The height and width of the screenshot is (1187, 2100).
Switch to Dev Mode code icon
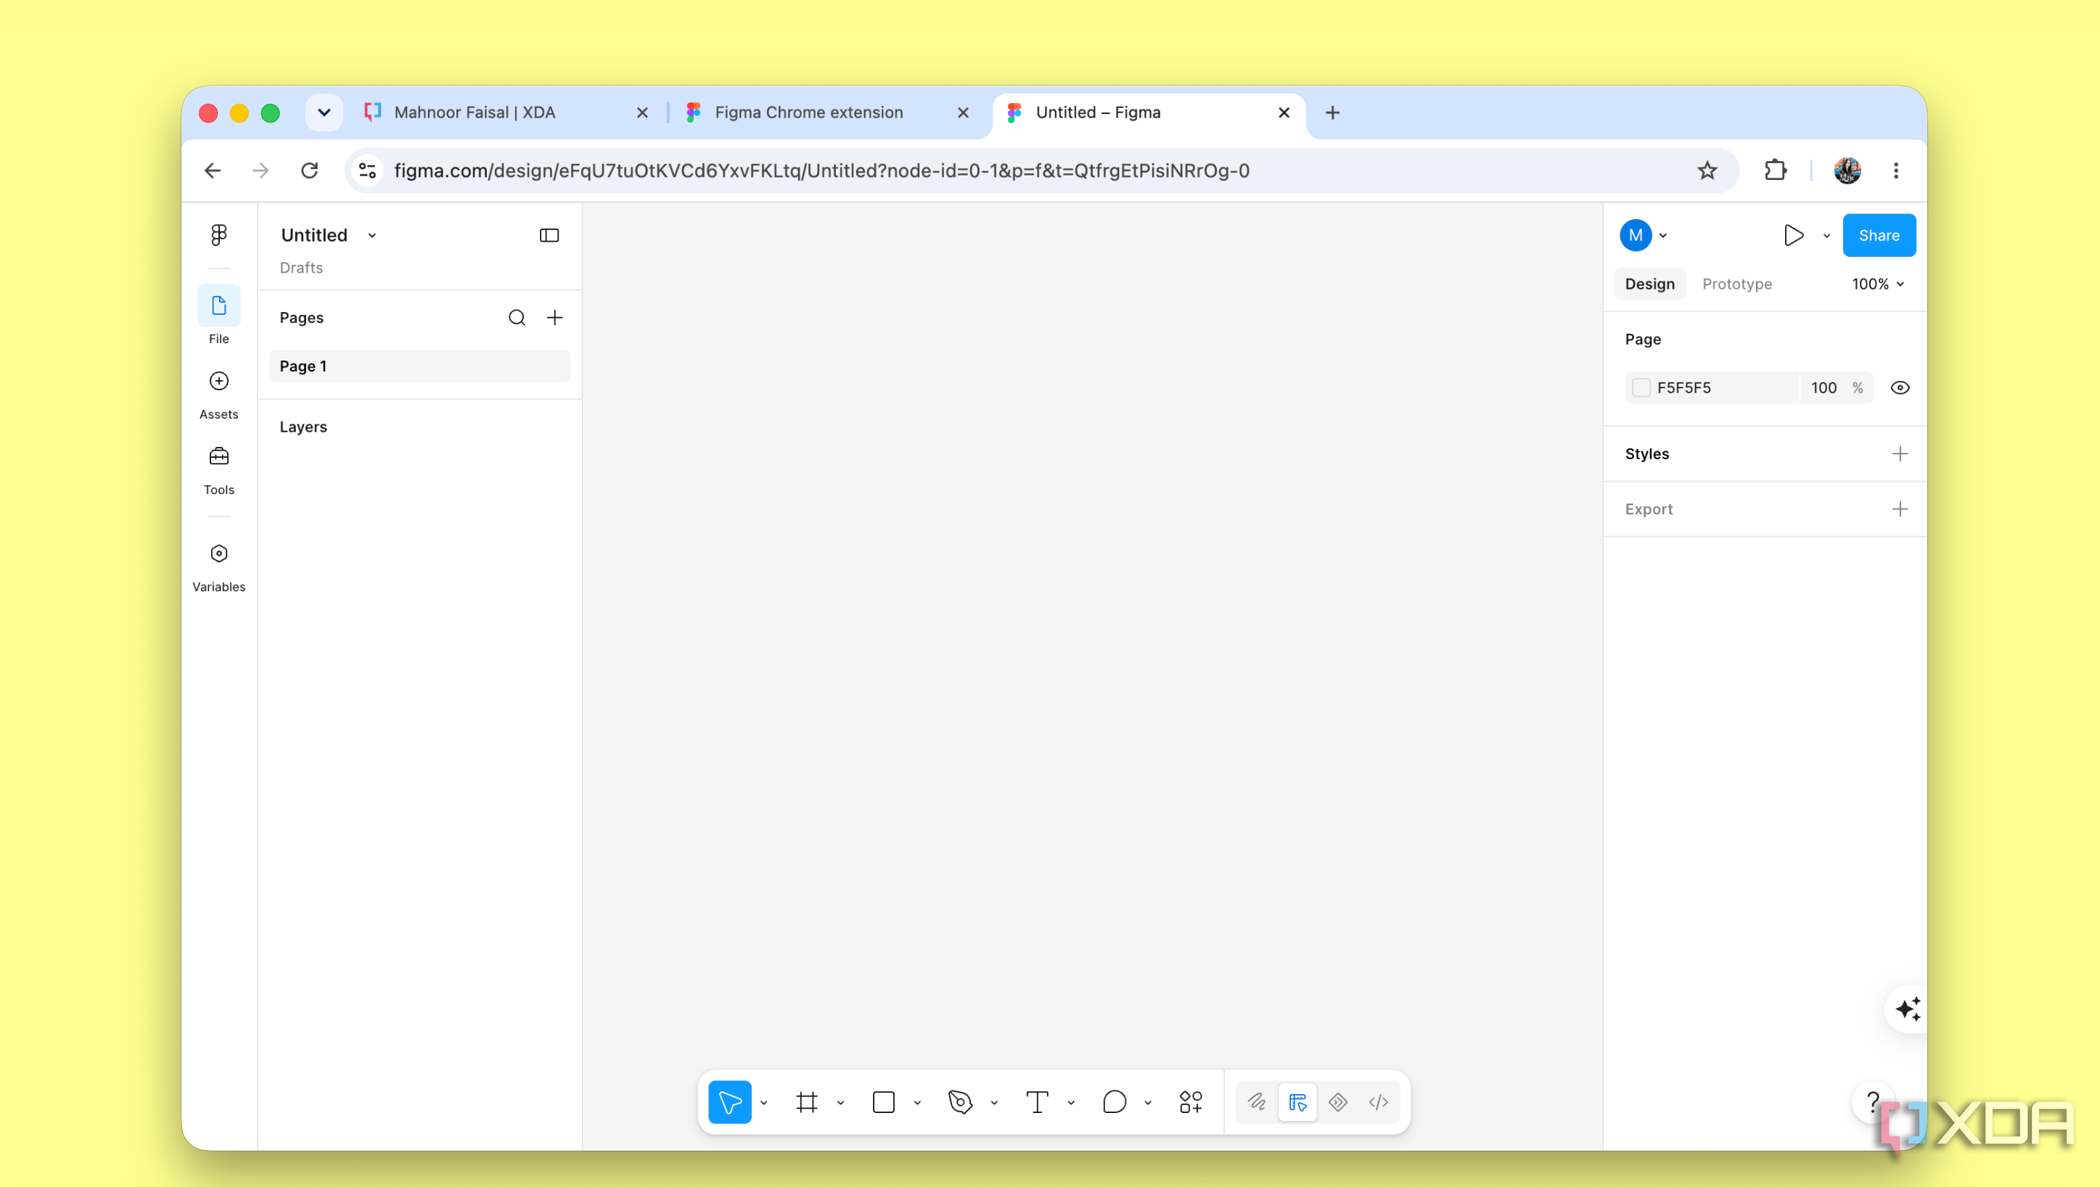(x=1378, y=1102)
